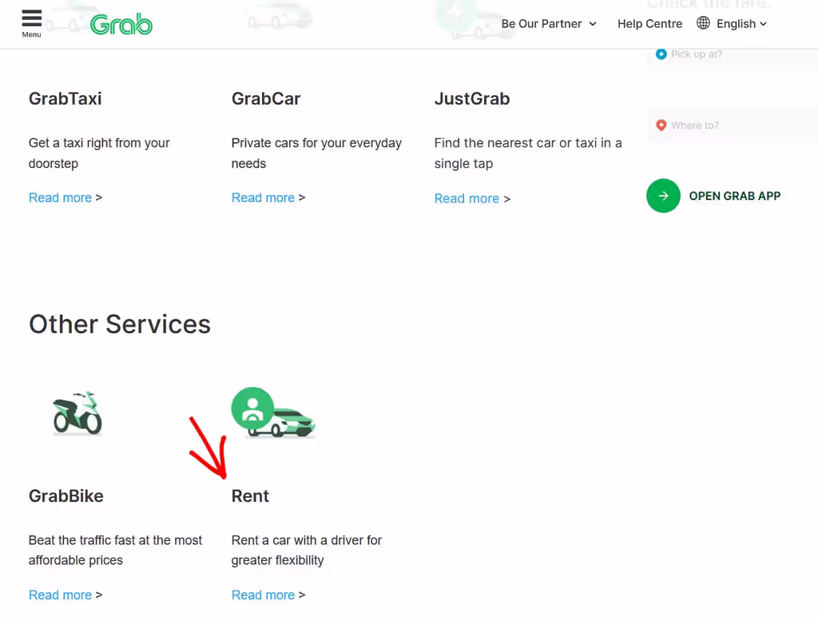Click Read more under GrabCar
This screenshot has width=818, height=620.
pos(263,197)
